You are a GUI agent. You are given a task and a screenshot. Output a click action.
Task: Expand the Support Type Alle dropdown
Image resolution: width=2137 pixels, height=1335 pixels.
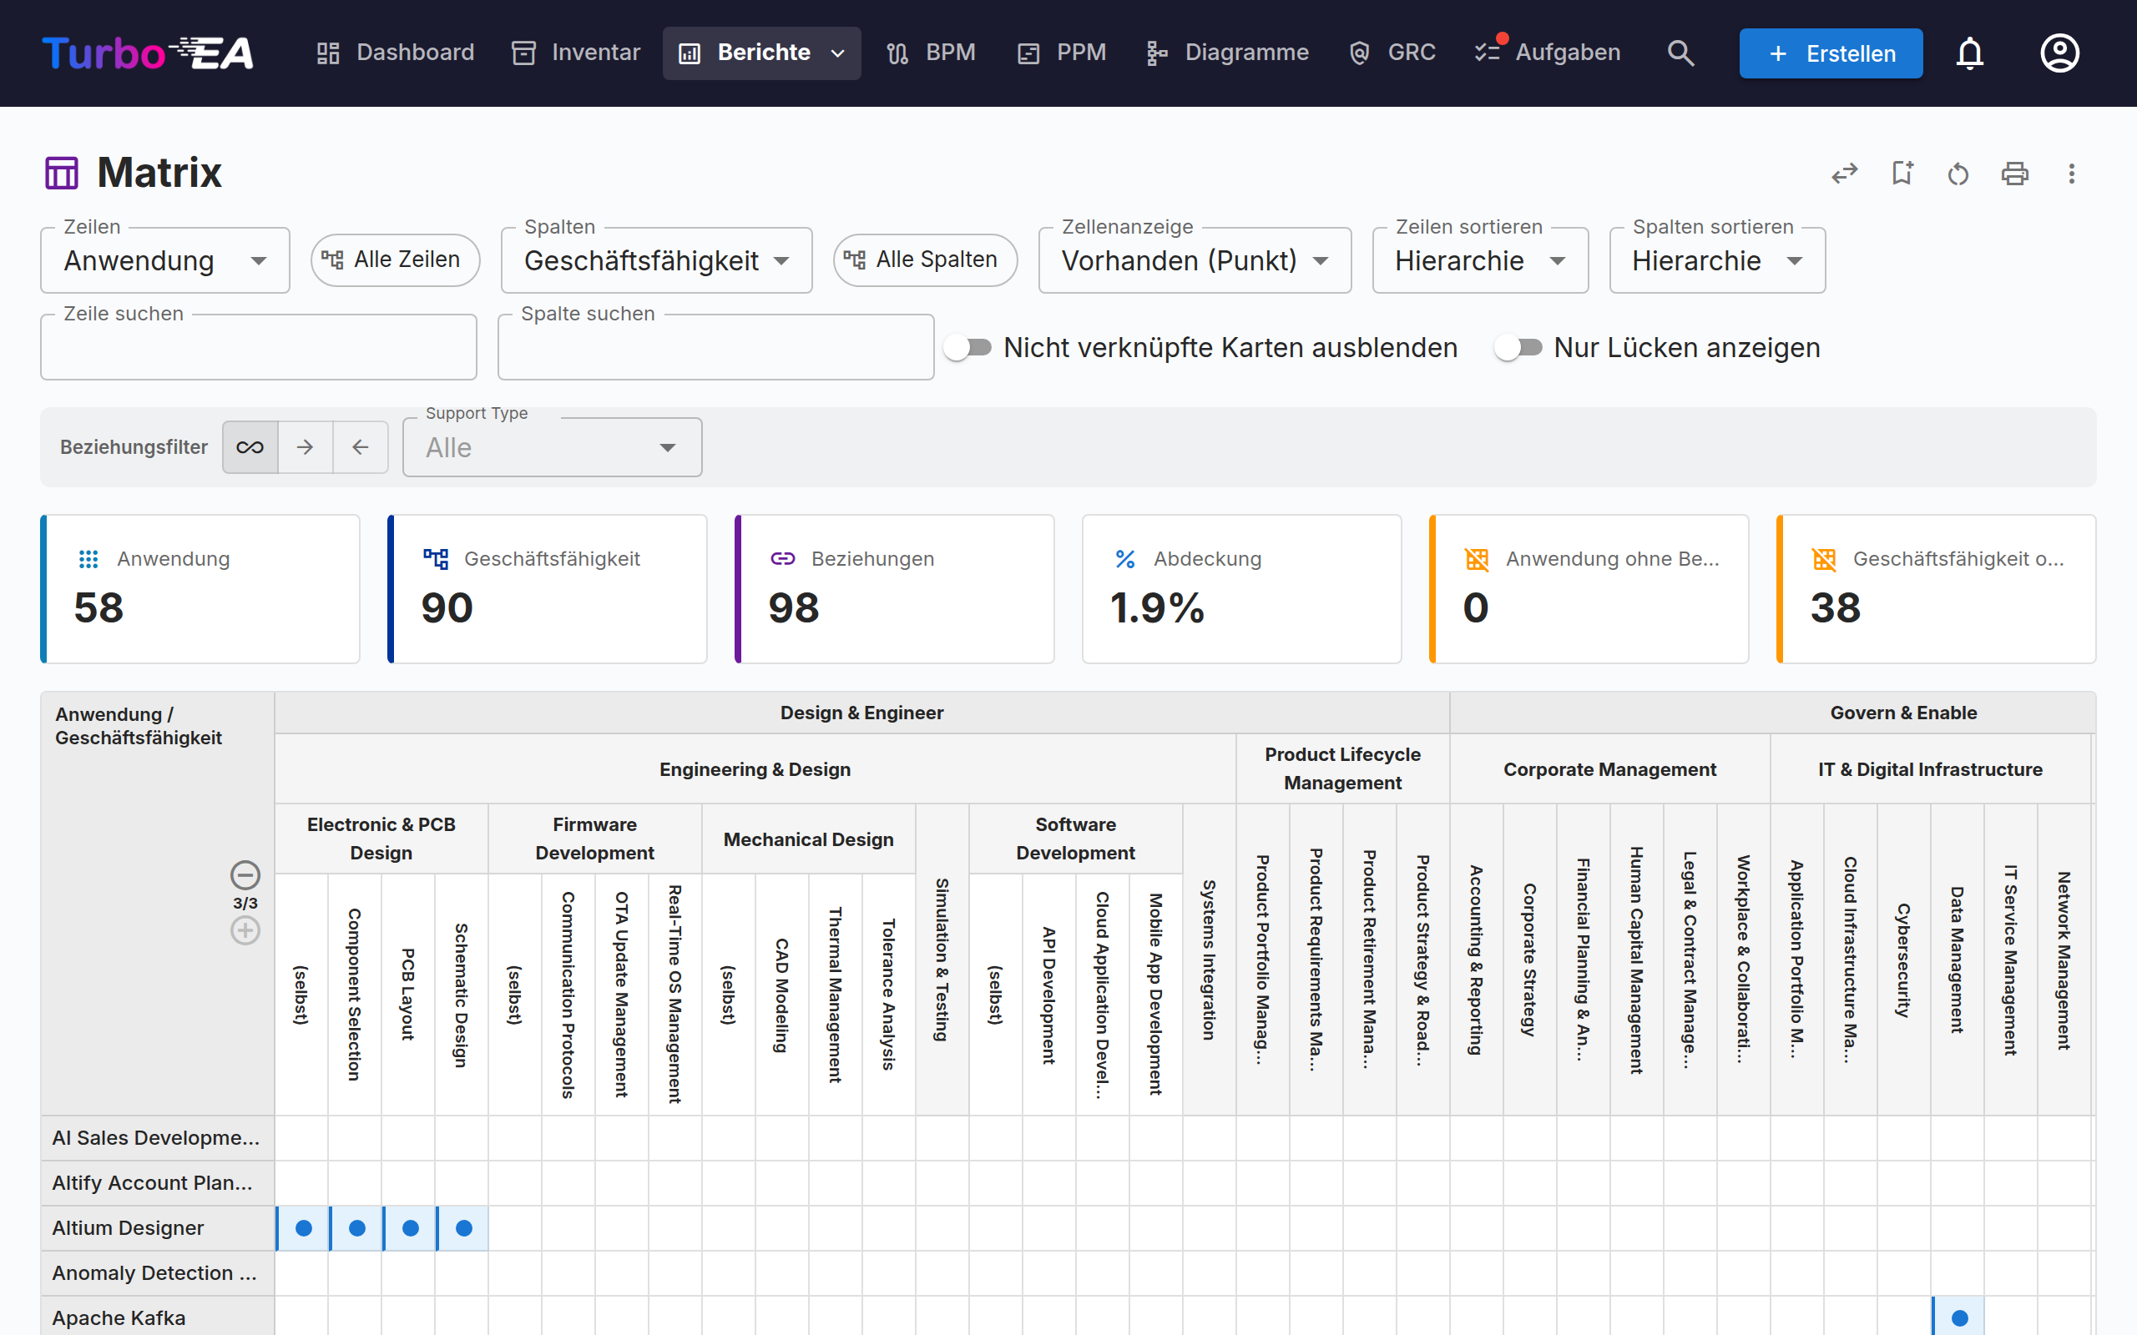[x=552, y=448]
